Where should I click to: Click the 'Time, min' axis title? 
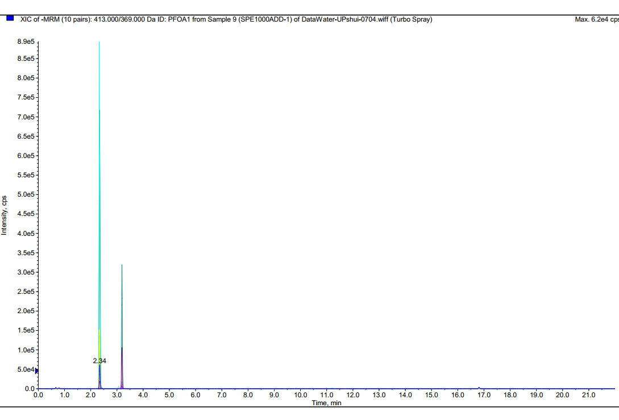[x=326, y=403]
